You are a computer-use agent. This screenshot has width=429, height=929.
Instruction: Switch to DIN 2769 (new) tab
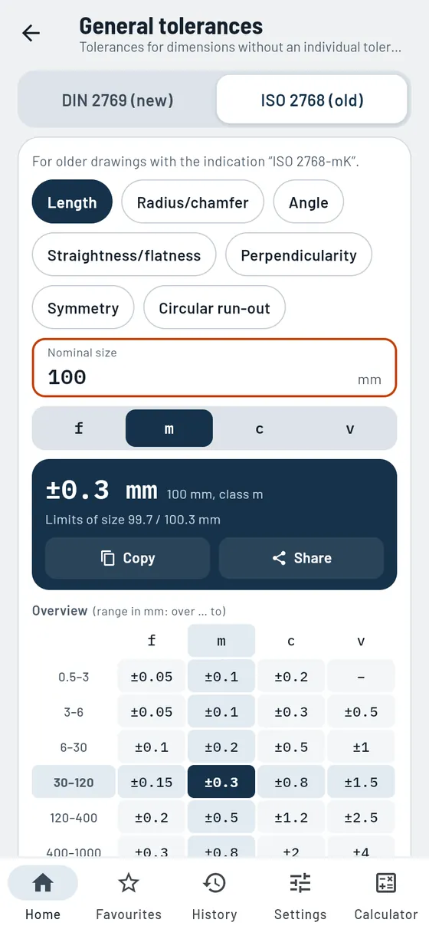pyautogui.click(x=117, y=100)
